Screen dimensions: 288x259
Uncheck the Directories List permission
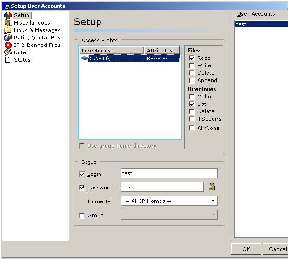[x=192, y=104]
